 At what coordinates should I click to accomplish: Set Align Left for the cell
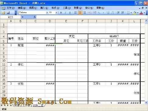(76, 13)
